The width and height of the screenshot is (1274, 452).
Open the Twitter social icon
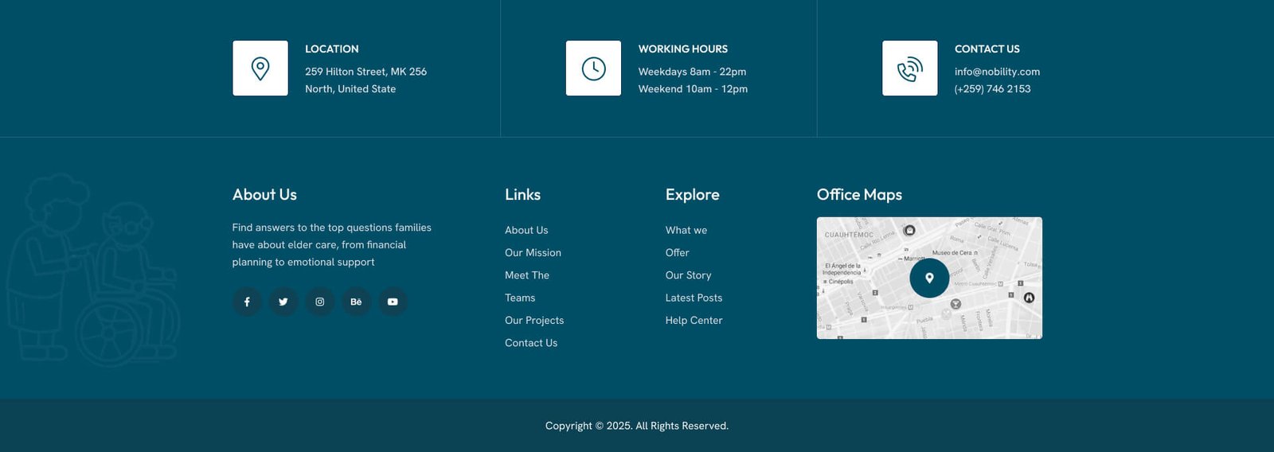coord(283,302)
